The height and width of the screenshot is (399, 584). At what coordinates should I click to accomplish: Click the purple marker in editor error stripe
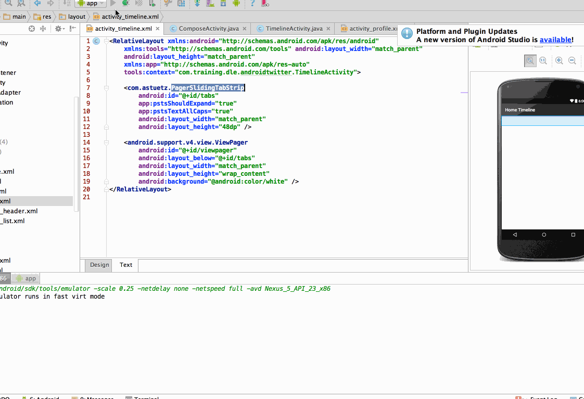point(464,92)
